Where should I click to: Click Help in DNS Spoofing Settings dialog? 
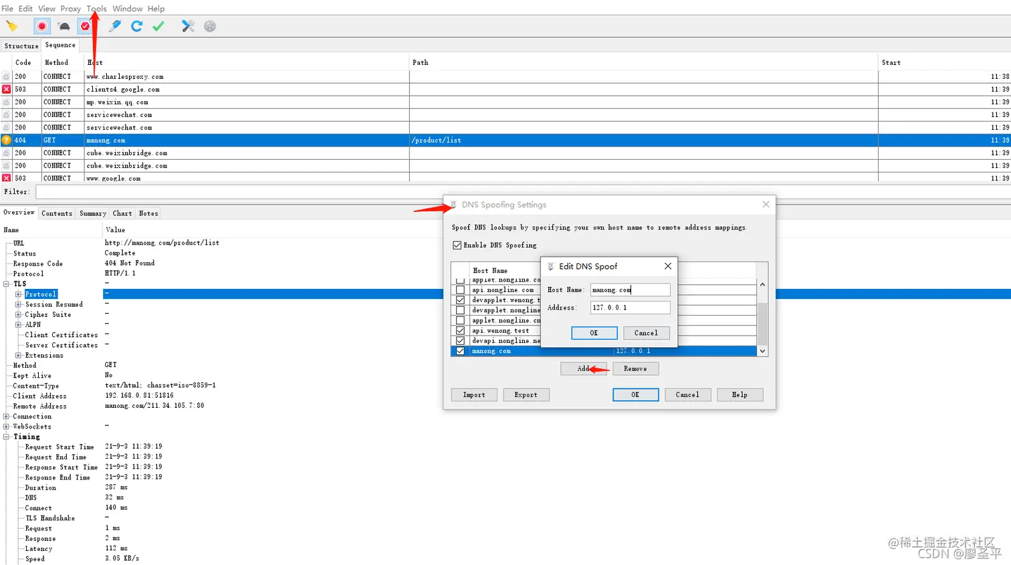740,394
